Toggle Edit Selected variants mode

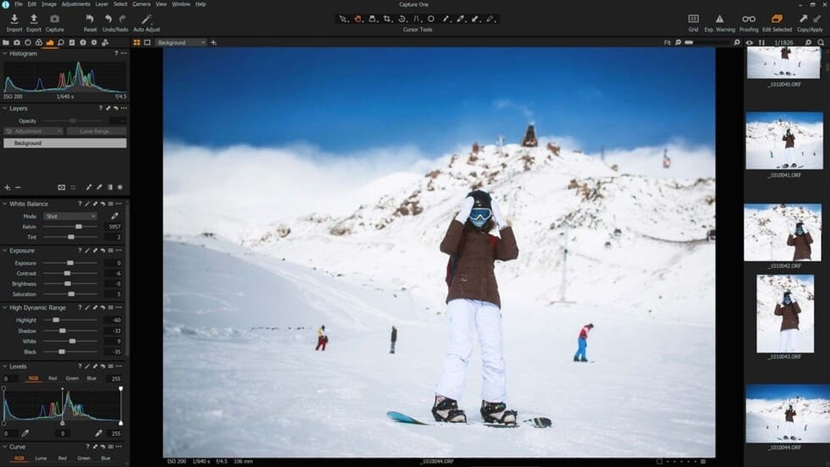click(x=776, y=19)
